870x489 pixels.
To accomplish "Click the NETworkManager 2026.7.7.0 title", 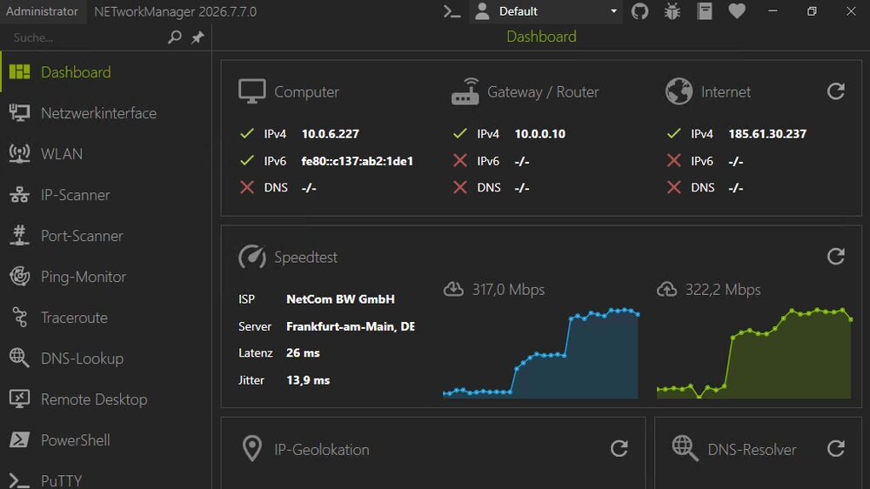I will pos(176,11).
